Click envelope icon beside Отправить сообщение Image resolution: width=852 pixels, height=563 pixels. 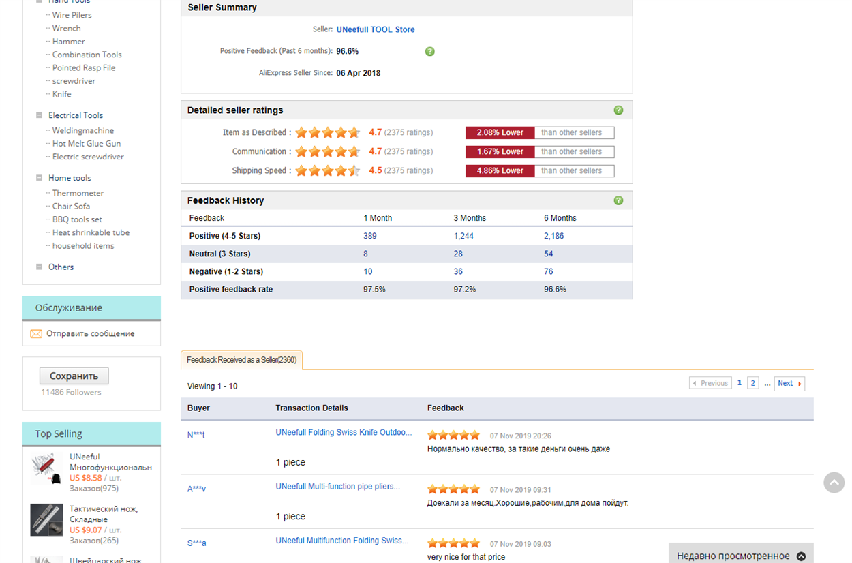click(x=36, y=334)
